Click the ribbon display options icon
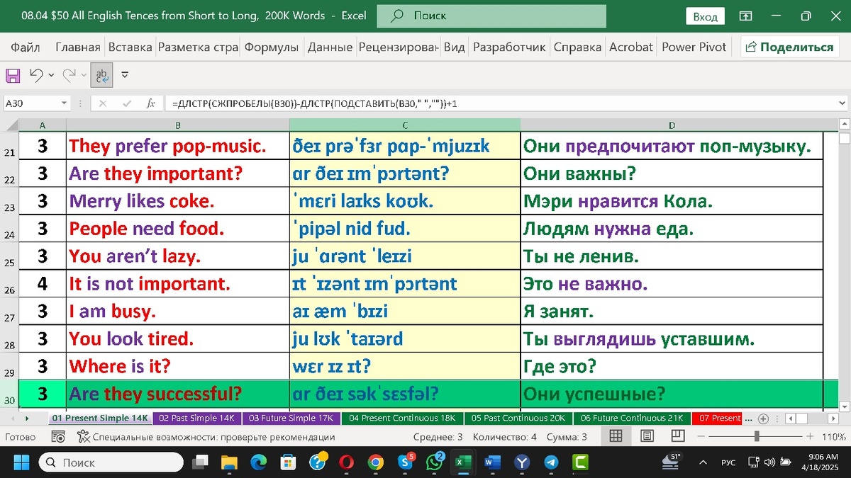Image resolution: width=851 pixels, height=478 pixels. [x=745, y=16]
